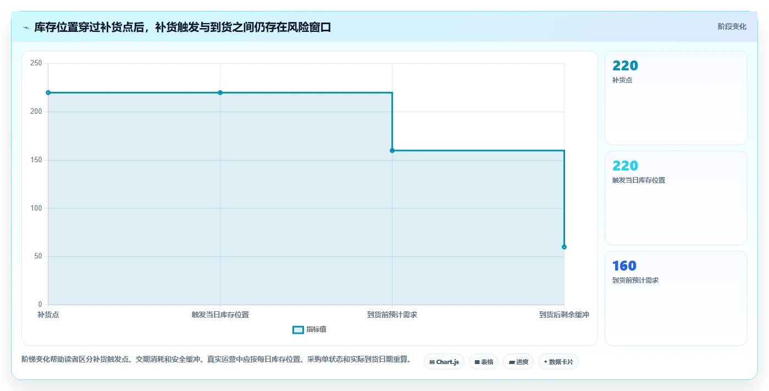This screenshot has width=769, height=391.
Task: Click the y-axis label 50
Action: coord(38,256)
